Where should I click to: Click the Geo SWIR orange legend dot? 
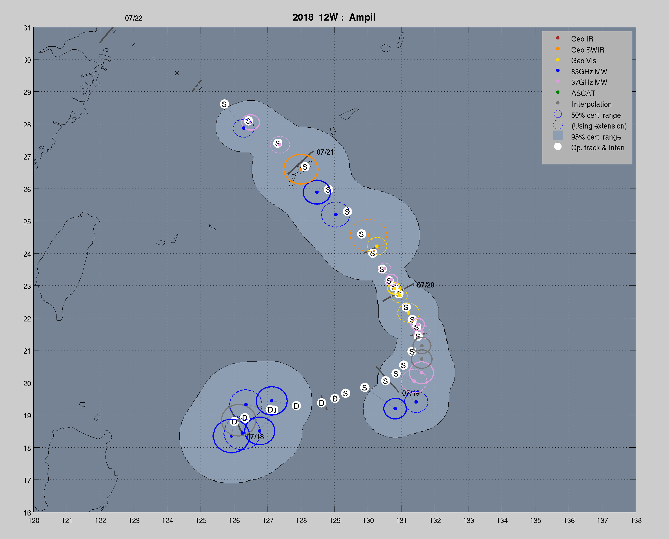pyautogui.click(x=558, y=49)
